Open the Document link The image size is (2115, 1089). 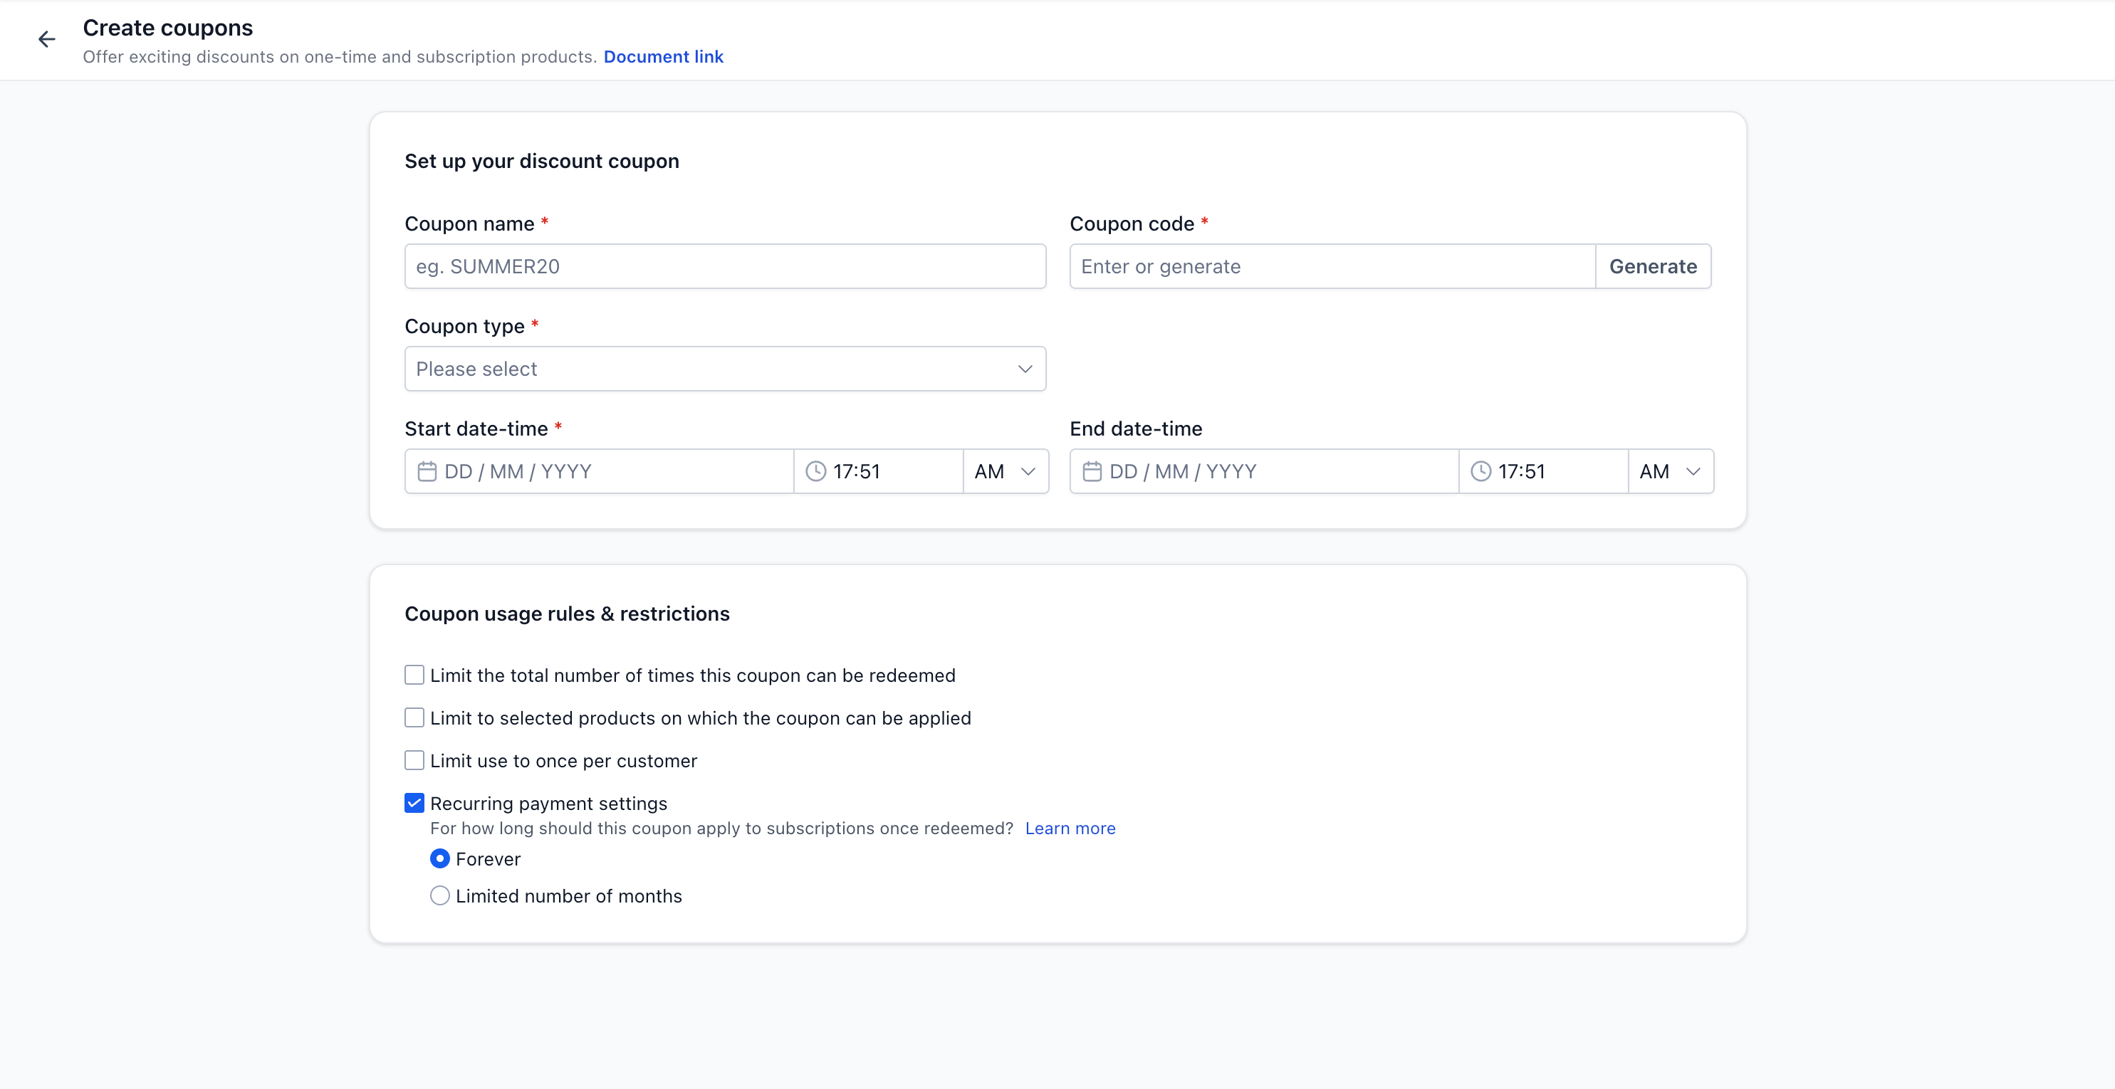[662, 57]
